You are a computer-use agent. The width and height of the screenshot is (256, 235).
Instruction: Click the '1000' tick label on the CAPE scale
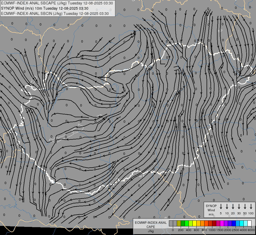[x=212, y=230]
